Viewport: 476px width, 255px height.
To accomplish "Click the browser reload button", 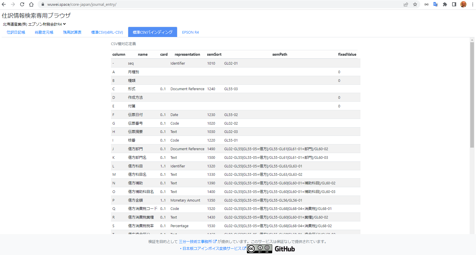I will [x=22, y=4].
